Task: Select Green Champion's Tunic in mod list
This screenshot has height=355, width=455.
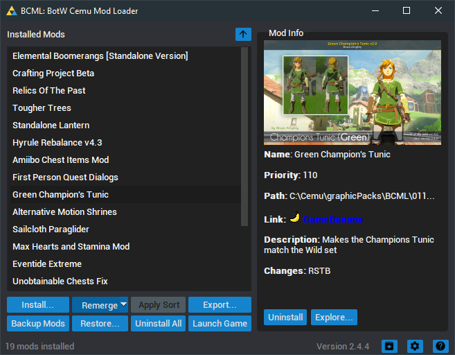Action: (125, 195)
